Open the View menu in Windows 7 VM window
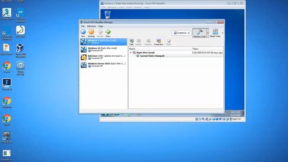The height and width of the screenshot is (162, 288). 121,7
